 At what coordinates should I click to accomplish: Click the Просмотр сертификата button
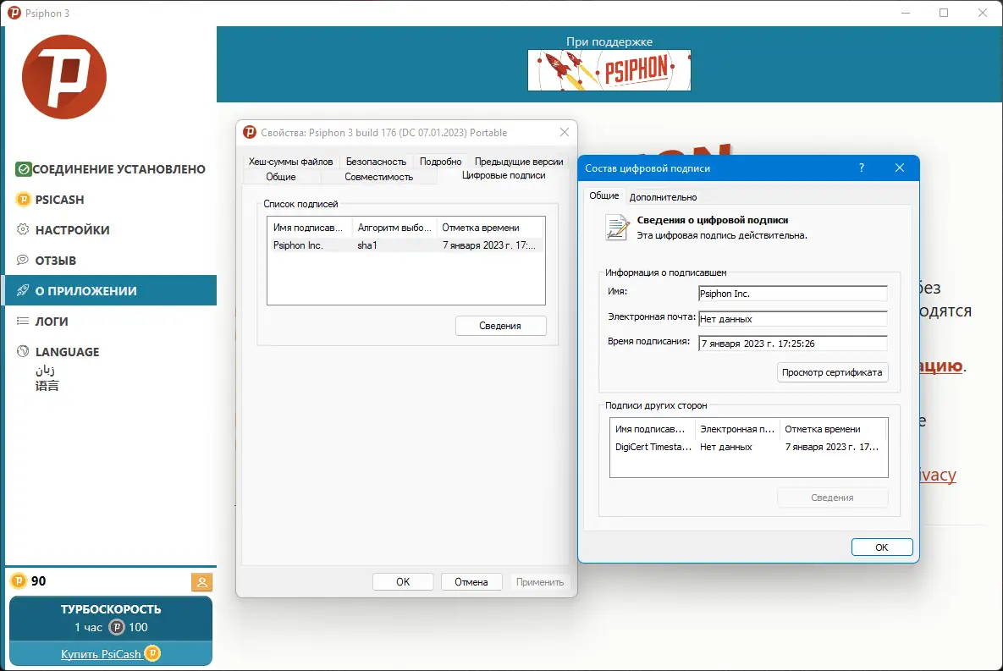click(832, 372)
